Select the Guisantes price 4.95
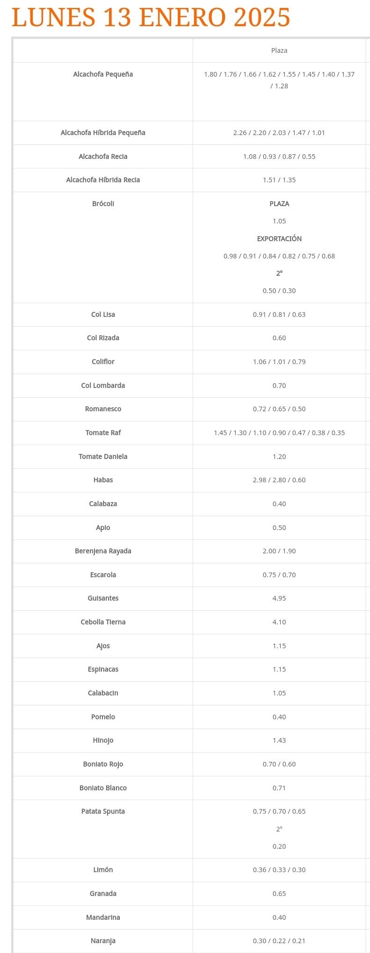Image resolution: width=370 pixels, height=953 pixels. point(279,598)
